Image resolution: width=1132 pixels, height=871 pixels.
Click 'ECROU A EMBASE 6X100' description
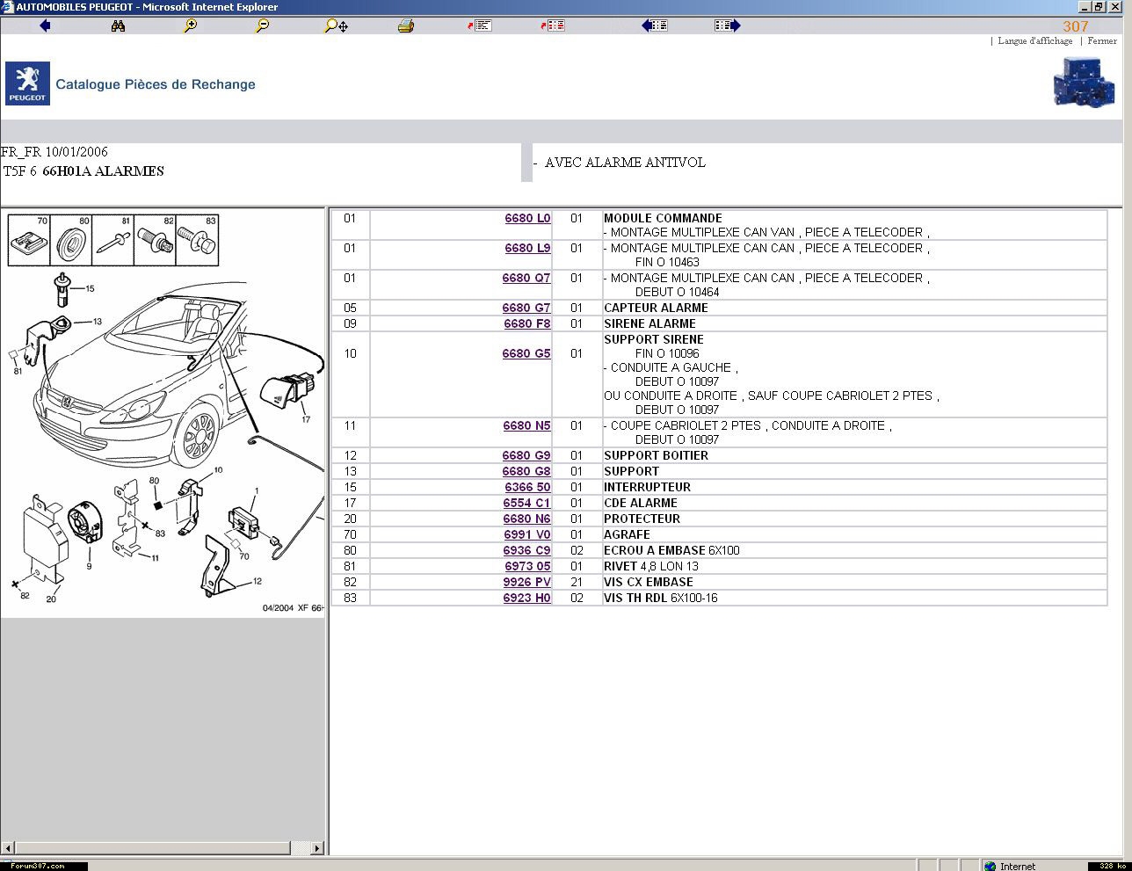pos(671,550)
